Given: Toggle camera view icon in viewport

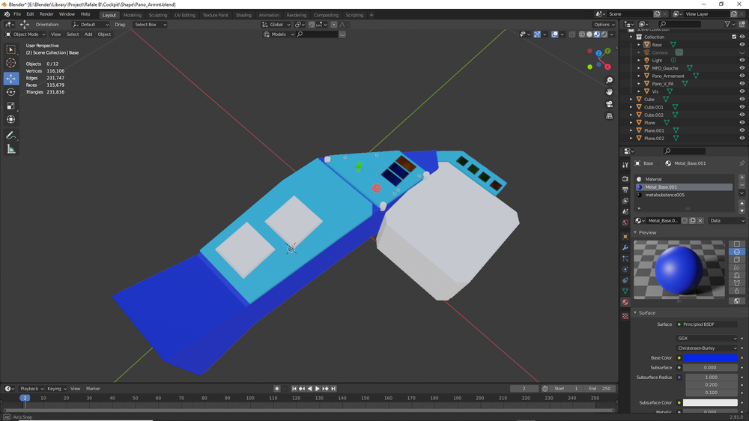Looking at the screenshot, I should click(x=610, y=104).
